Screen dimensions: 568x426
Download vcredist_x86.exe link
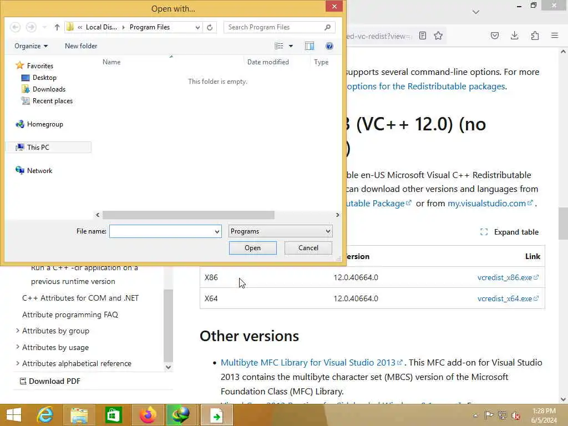[508, 277]
